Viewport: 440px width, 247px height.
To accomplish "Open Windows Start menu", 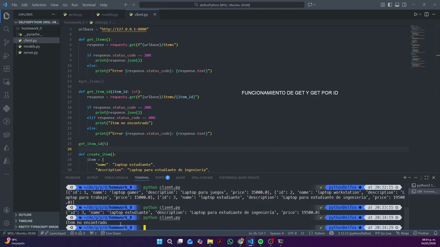I will click(159, 242).
